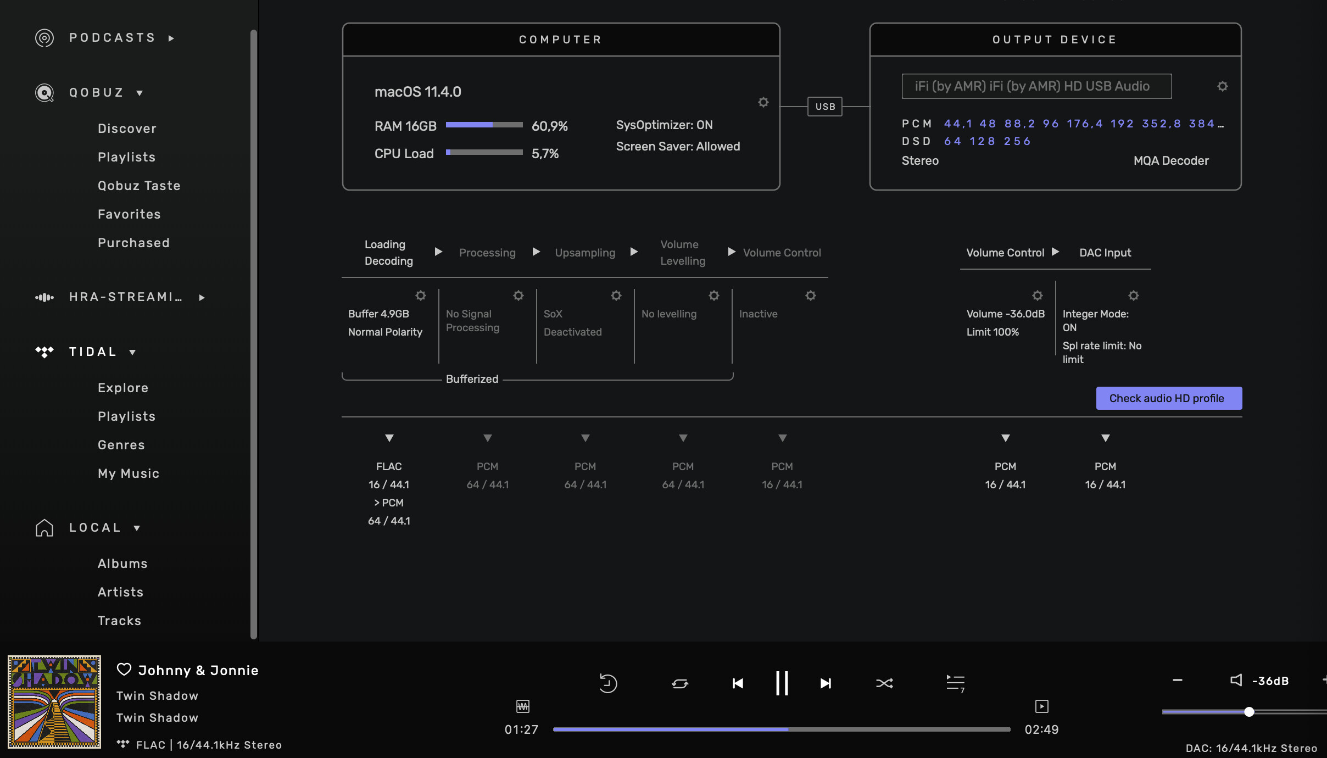Open Qobuz Taste
The width and height of the screenshot is (1327, 758).
[139, 186]
